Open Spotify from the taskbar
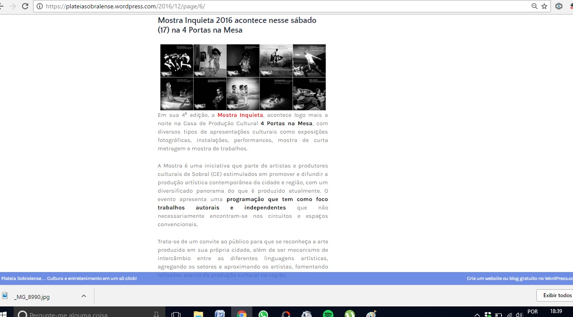This screenshot has height=317, width=573. [328, 314]
